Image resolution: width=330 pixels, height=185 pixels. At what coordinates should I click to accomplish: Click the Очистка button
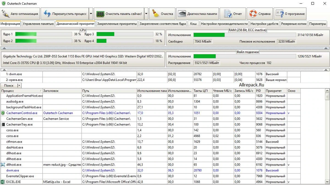click(162, 14)
